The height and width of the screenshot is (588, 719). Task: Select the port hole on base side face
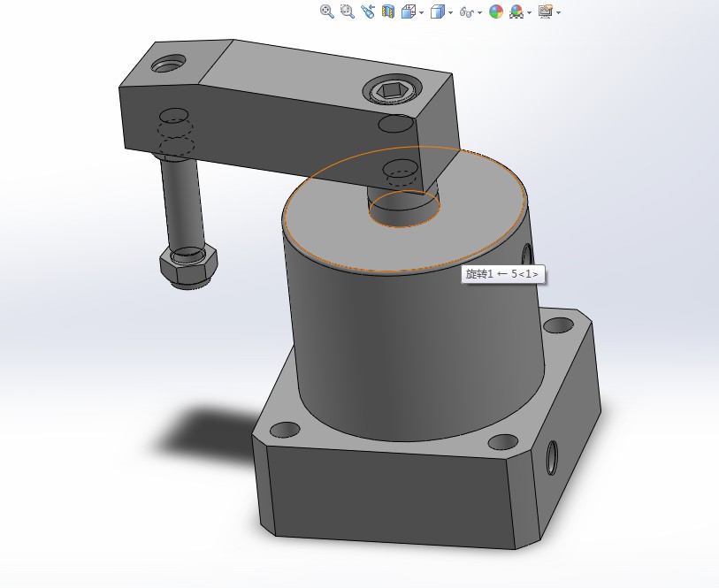click(552, 457)
